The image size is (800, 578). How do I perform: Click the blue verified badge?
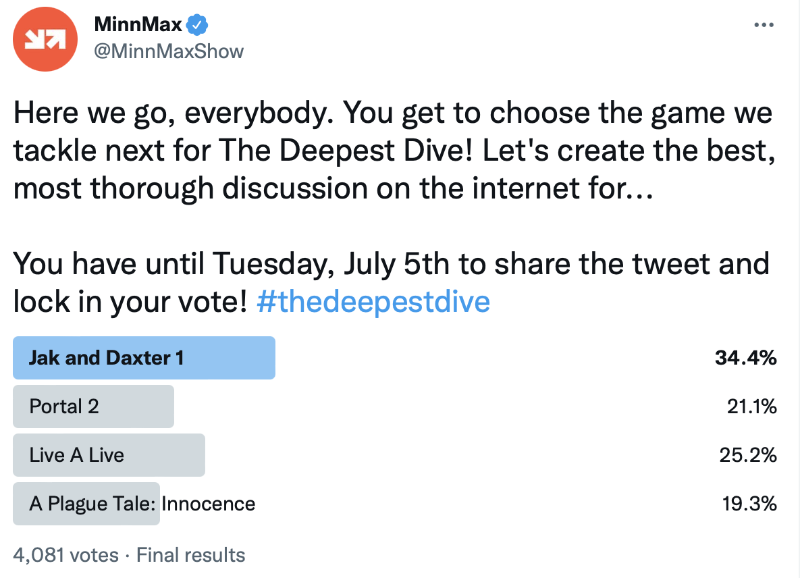pyautogui.click(x=197, y=24)
